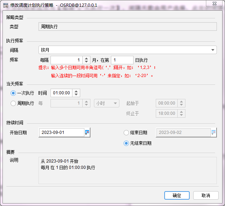Increase the 每隔 month interval value
Viewport: 225px width, 206px height.
tap(86, 58)
